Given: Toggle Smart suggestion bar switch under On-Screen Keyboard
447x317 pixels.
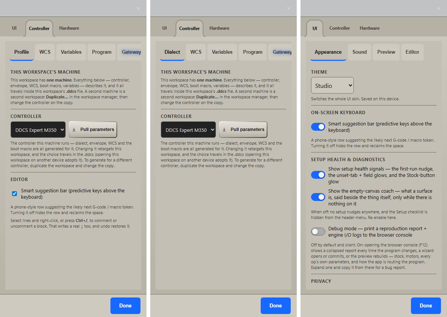Looking at the screenshot, I should [318, 127].
